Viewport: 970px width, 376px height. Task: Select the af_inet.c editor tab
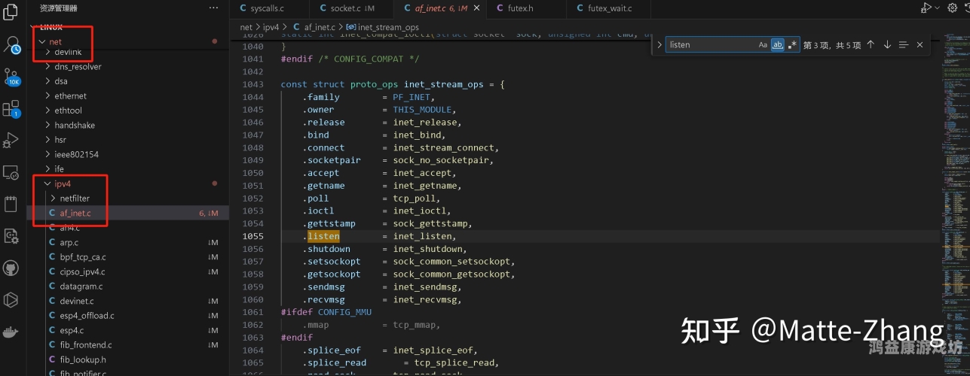(x=441, y=8)
